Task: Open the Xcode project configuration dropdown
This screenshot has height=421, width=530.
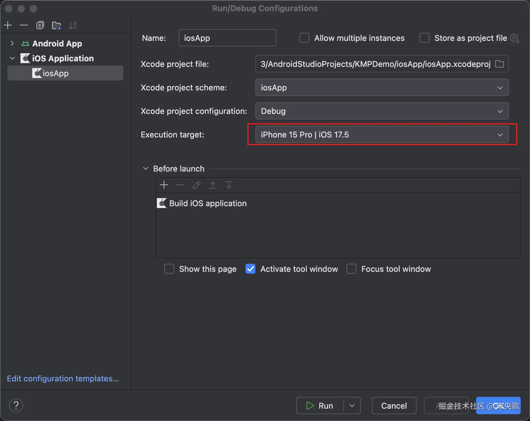Action: click(382, 111)
